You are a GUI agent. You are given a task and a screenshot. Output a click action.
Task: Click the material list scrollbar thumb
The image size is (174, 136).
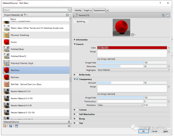[71, 80]
